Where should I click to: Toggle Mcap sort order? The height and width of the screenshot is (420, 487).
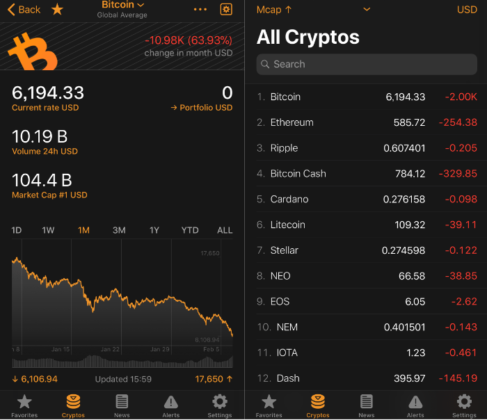pyautogui.click(x=274, y=10)
